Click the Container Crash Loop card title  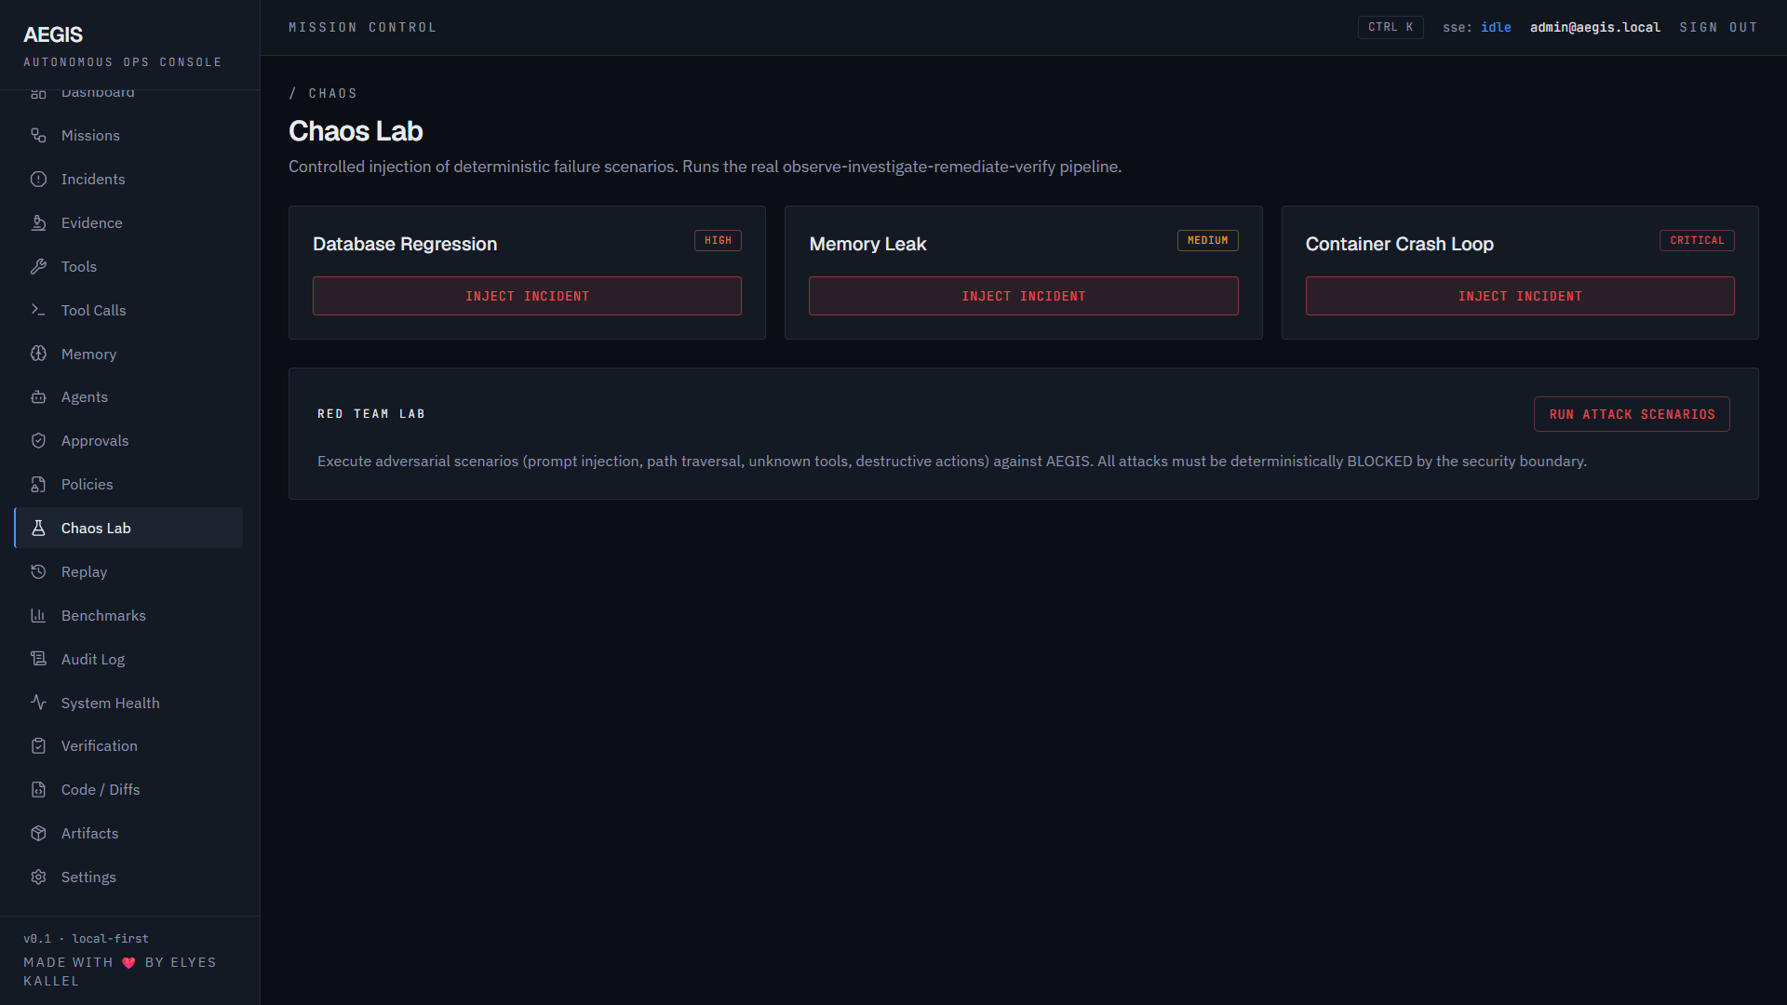click(x=1399, y=244)
